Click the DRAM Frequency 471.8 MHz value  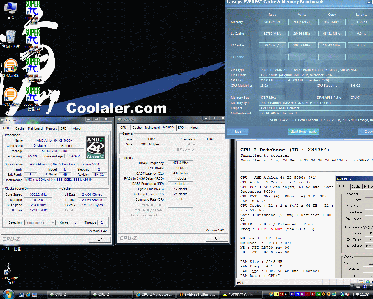[180, 163]
